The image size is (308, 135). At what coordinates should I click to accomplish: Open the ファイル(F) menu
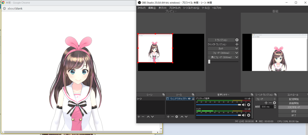pyautogui.click(x=141, y=8)
